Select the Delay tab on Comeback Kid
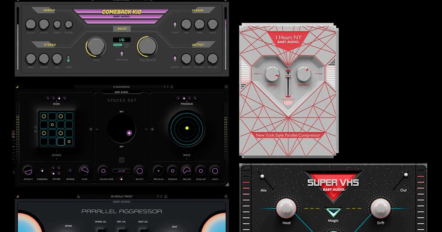442x232 pixels. tap(122, 29)
